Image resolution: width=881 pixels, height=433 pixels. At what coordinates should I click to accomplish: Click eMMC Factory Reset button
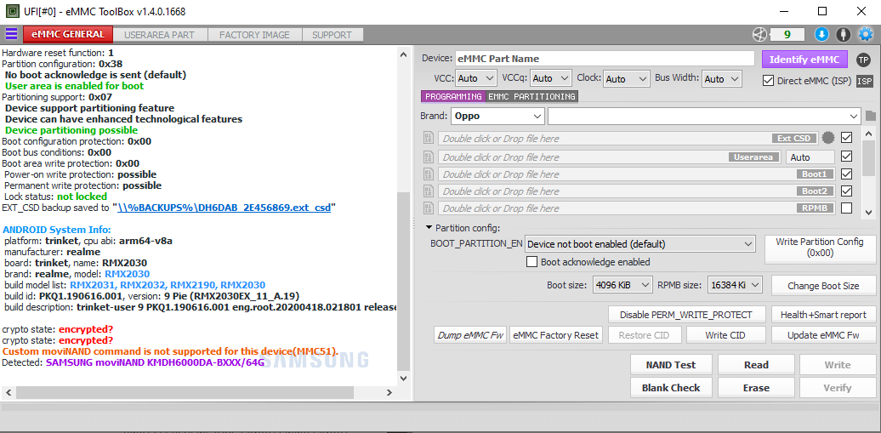(x=556, y=335)
